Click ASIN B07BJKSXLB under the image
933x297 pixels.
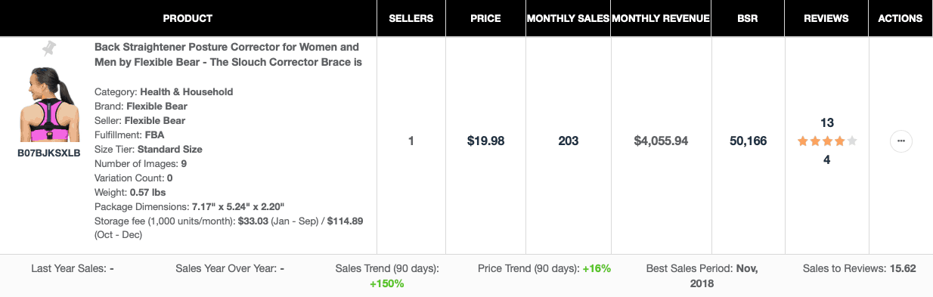[48, 153]
